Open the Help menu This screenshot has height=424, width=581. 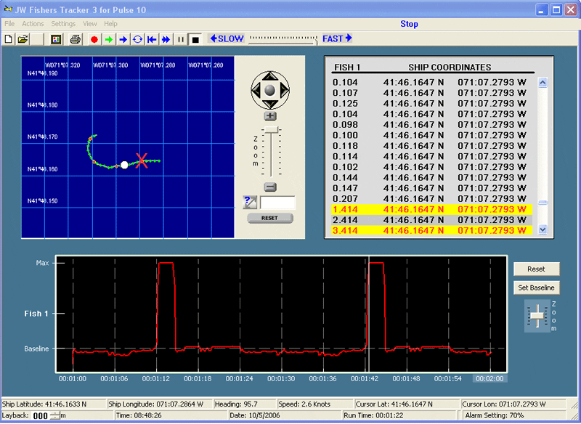click(x=110, y=24)
